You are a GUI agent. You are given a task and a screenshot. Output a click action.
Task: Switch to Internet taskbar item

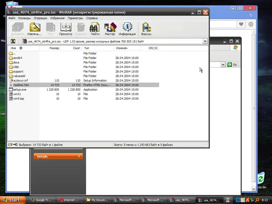(70, 200)
